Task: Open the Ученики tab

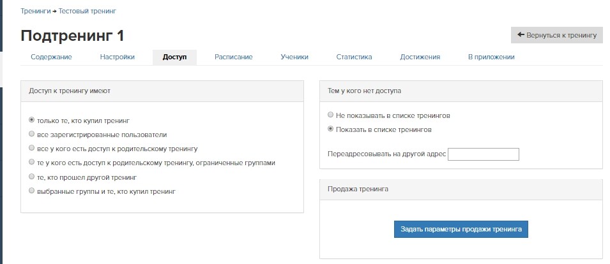Action: coord(294,57)
